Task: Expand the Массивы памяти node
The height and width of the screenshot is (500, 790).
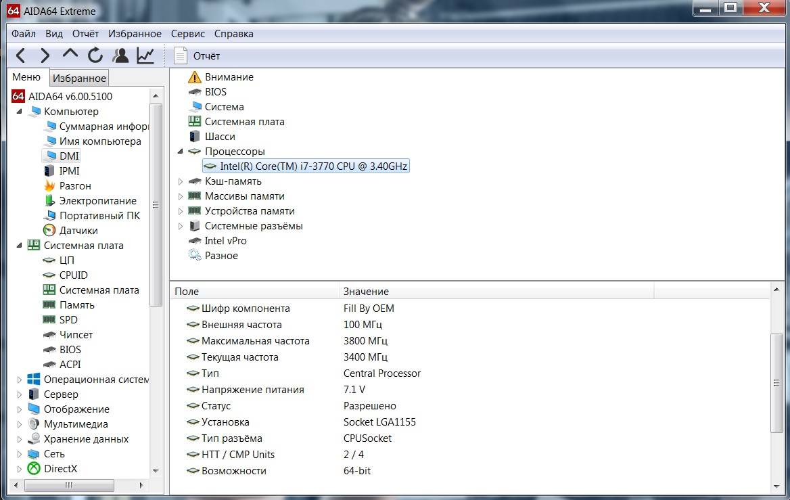Action: coord(181,196)
